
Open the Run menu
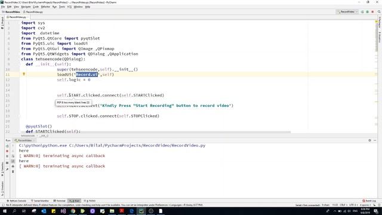coord(54,7)
